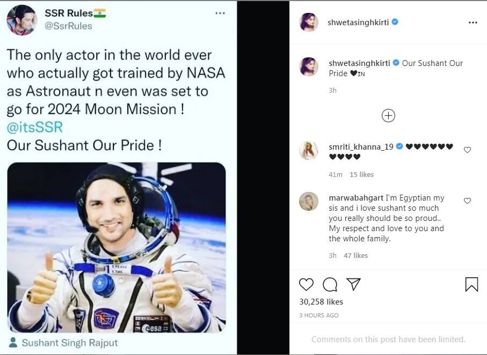Open smriti_khanna_19's profile avatar

(309, 151)
